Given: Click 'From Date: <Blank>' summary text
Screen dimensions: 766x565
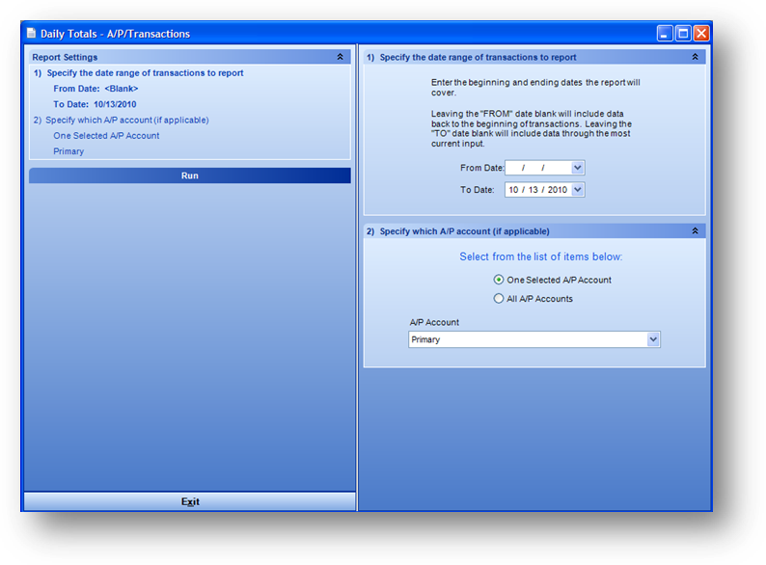Looking at the screenshot, I should coord(96,89).
